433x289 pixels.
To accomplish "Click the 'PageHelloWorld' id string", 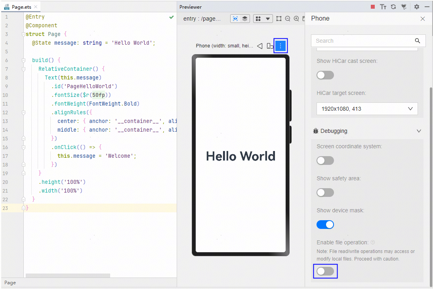I will (89, 86).
